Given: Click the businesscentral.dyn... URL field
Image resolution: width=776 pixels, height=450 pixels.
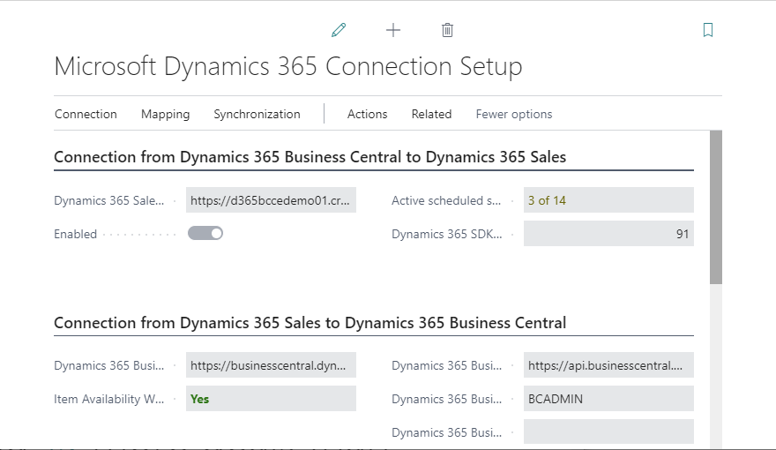Looking at the screenshot, I should (x=271, y=365).
